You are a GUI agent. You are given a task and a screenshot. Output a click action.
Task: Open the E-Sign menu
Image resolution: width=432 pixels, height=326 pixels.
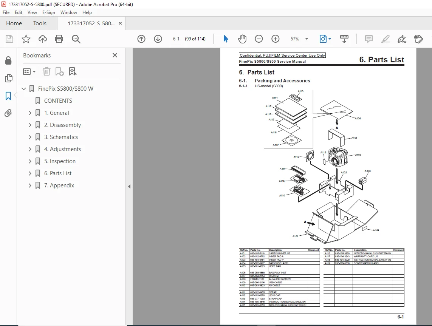(x=48, y=12)
